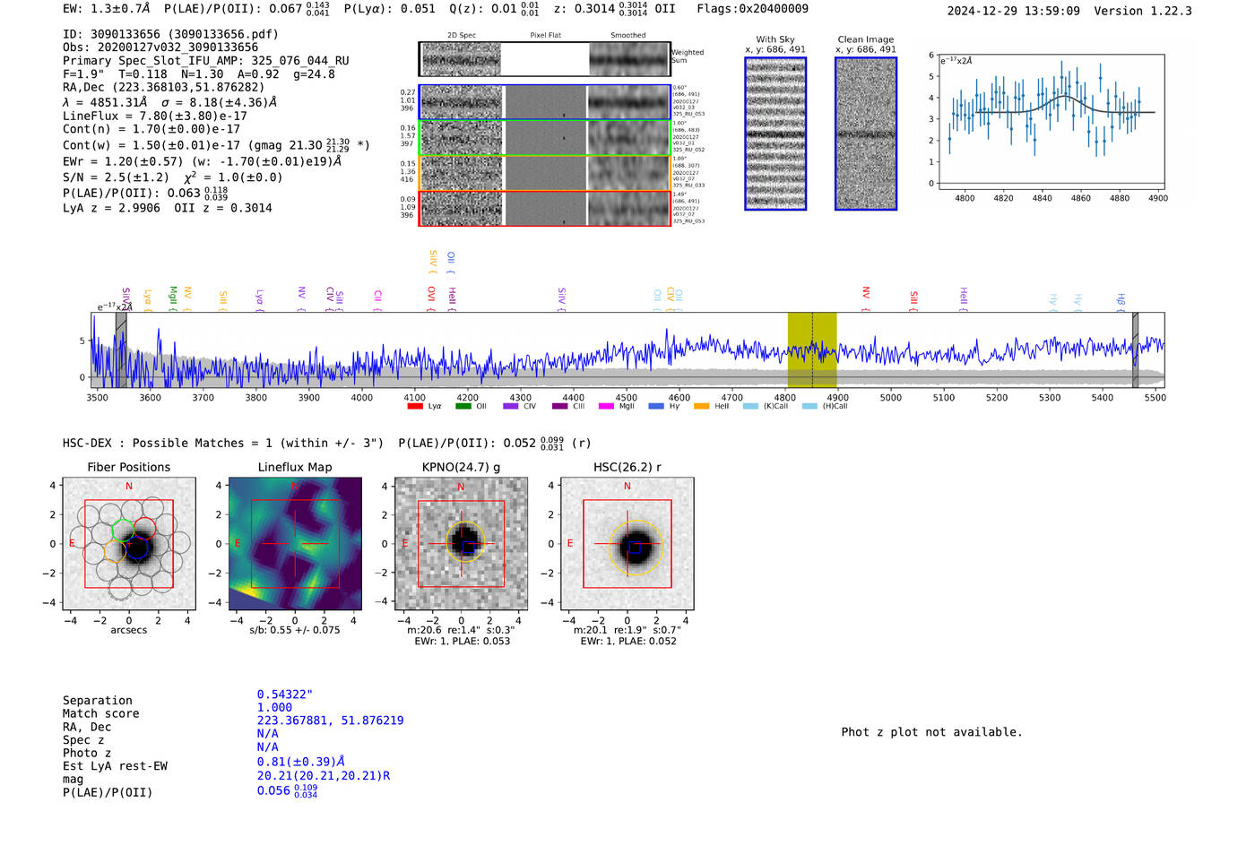Open the KPNO(24.7) g image
Screen dimensions: 1255x854
point(462,544)
